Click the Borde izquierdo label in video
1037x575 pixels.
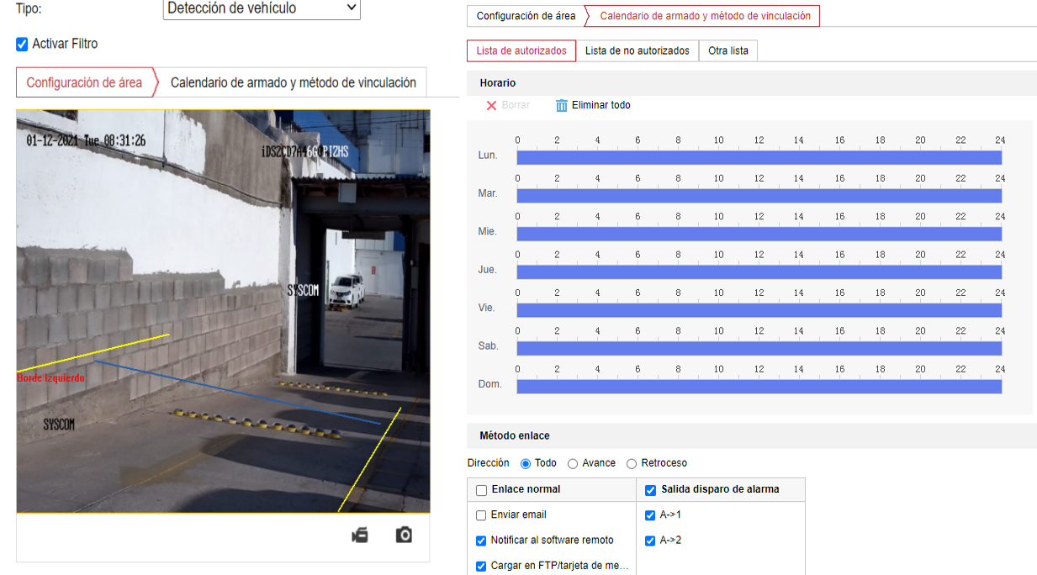(50, 378)
